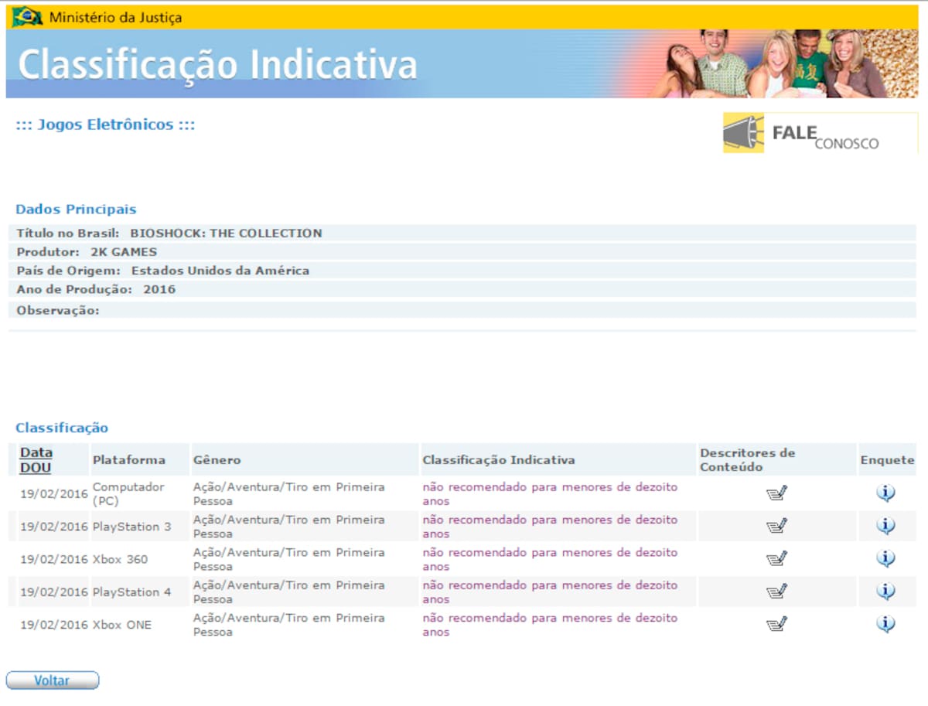The height and width of the screenshot is (706, 928).
Task: Click the Fale Conosco megaphone banner
Action: click(x=820, y=133)
